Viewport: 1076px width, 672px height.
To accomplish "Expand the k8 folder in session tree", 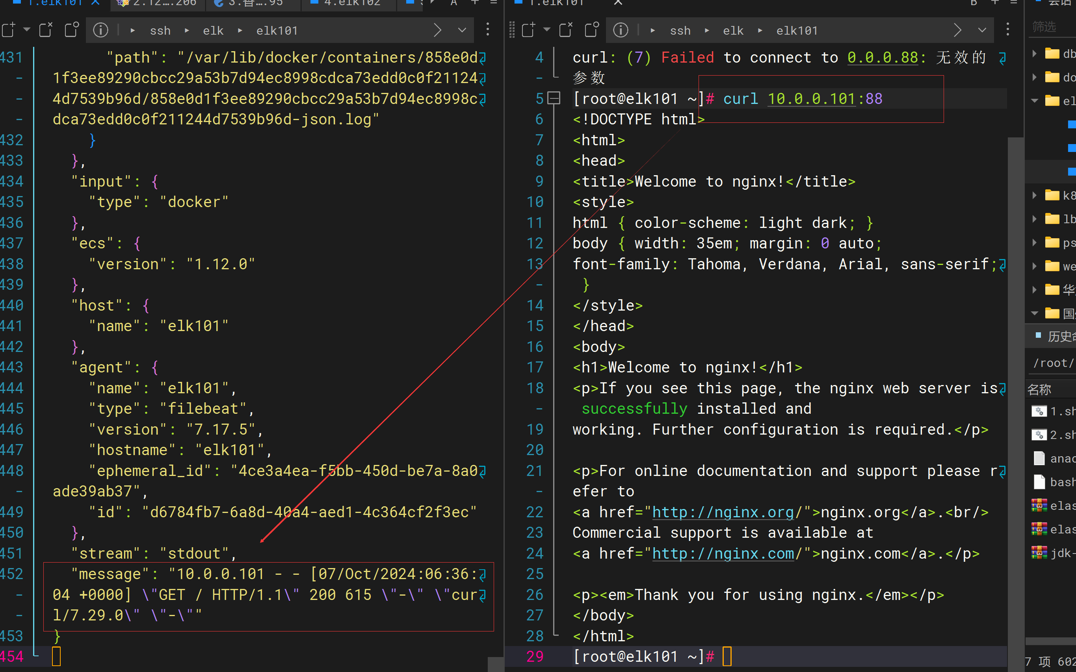I will 1035,195.
